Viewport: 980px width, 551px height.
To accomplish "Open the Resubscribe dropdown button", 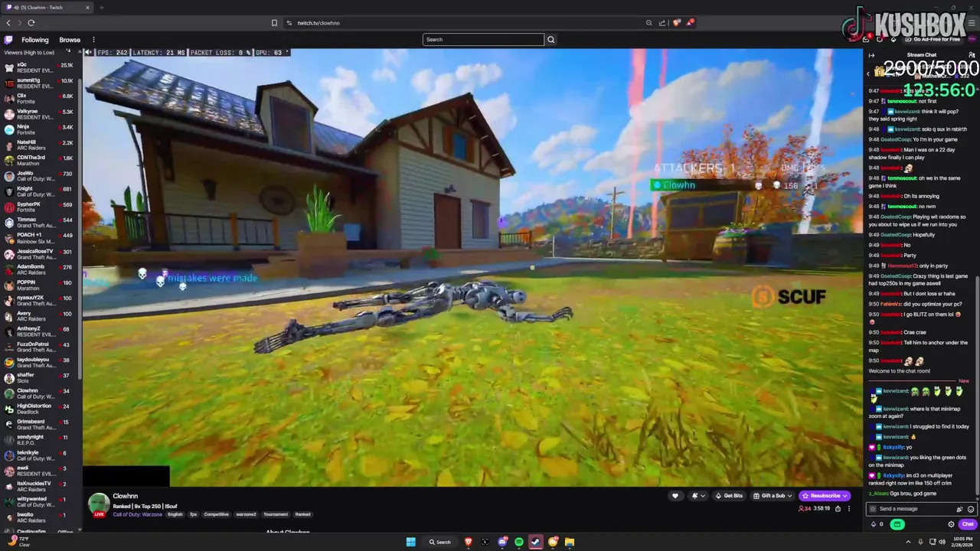I will pyautogui.click(x=825, y=496).
